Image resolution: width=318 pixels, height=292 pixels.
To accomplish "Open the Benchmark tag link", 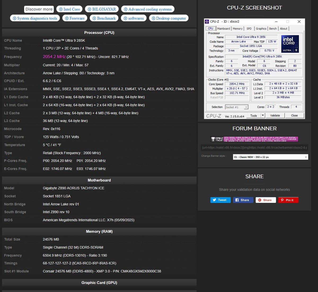I will [x=104, y=18].
